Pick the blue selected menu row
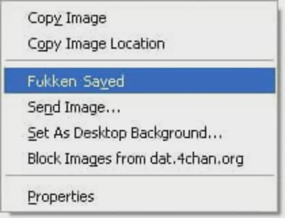Image resolution: width=285 pixels, height=218 pixels. 140,81
